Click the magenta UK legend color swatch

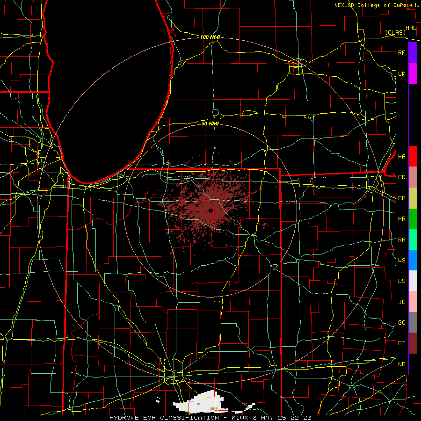(413, 73)
